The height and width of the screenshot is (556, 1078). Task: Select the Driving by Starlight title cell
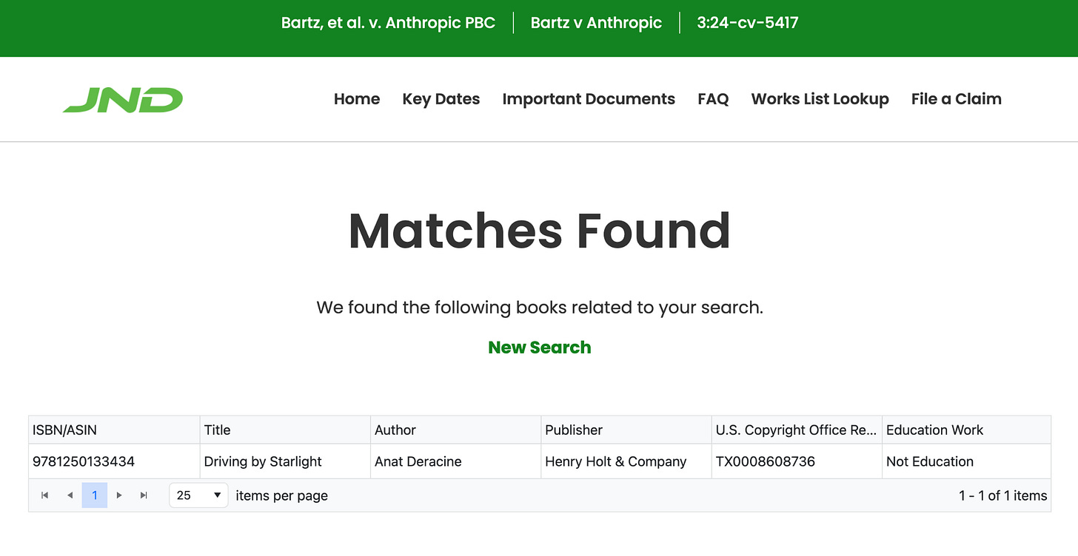[x=285, y=461]
